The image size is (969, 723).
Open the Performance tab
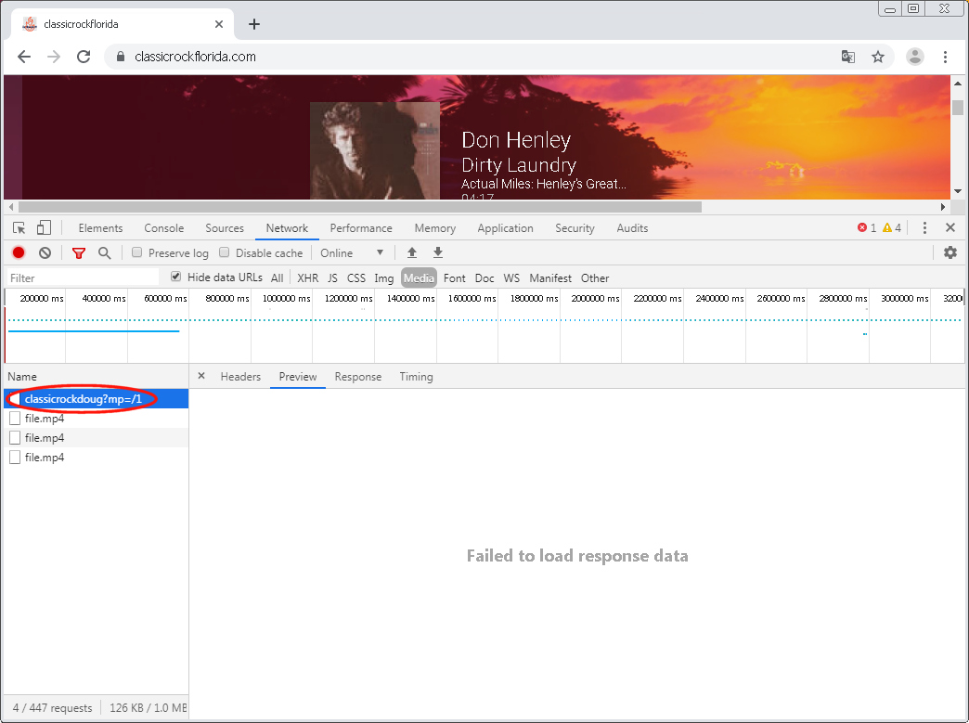pyautogui.click(x=361, y=228)
